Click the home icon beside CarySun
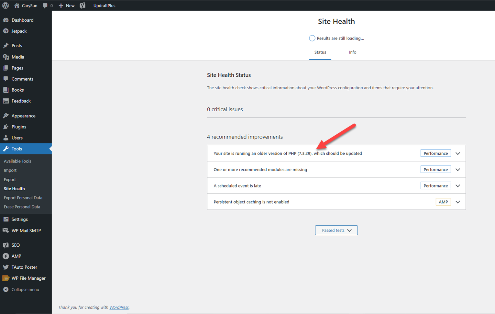 [17, 6]
